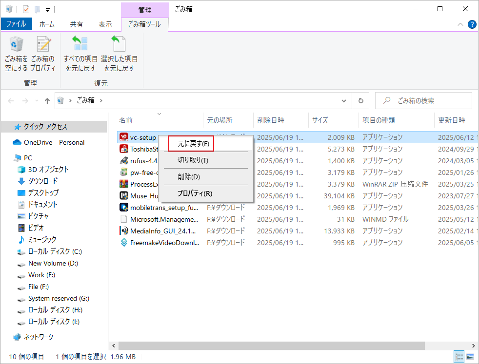The image size is (479, 364).
Task: Switch to details view icon in status bar
Action: [459, 357]
